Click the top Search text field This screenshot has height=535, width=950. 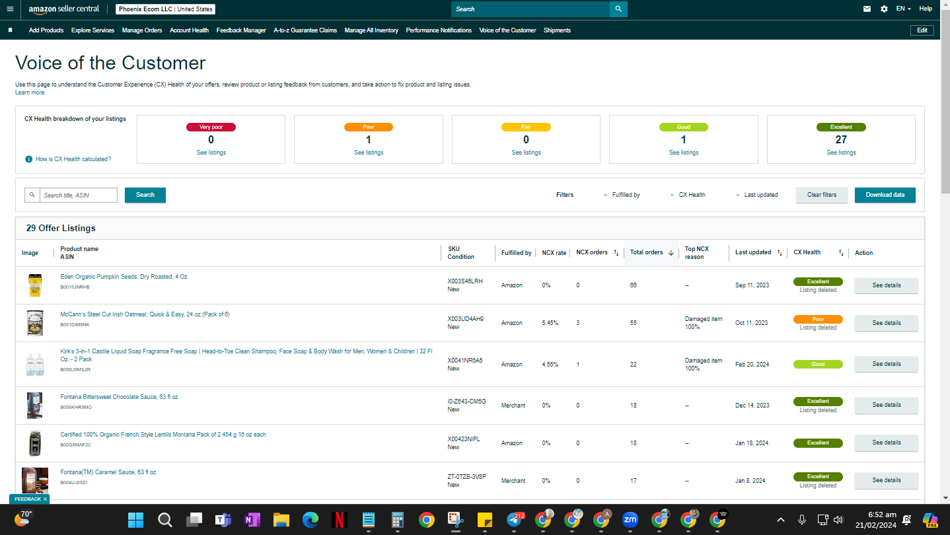coord(530,9)
